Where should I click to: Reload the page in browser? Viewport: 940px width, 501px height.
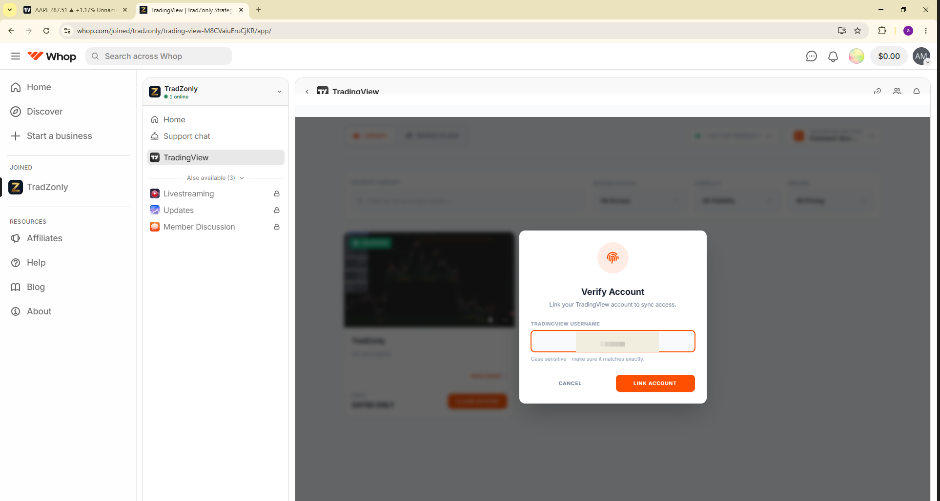tap(46, 31)
